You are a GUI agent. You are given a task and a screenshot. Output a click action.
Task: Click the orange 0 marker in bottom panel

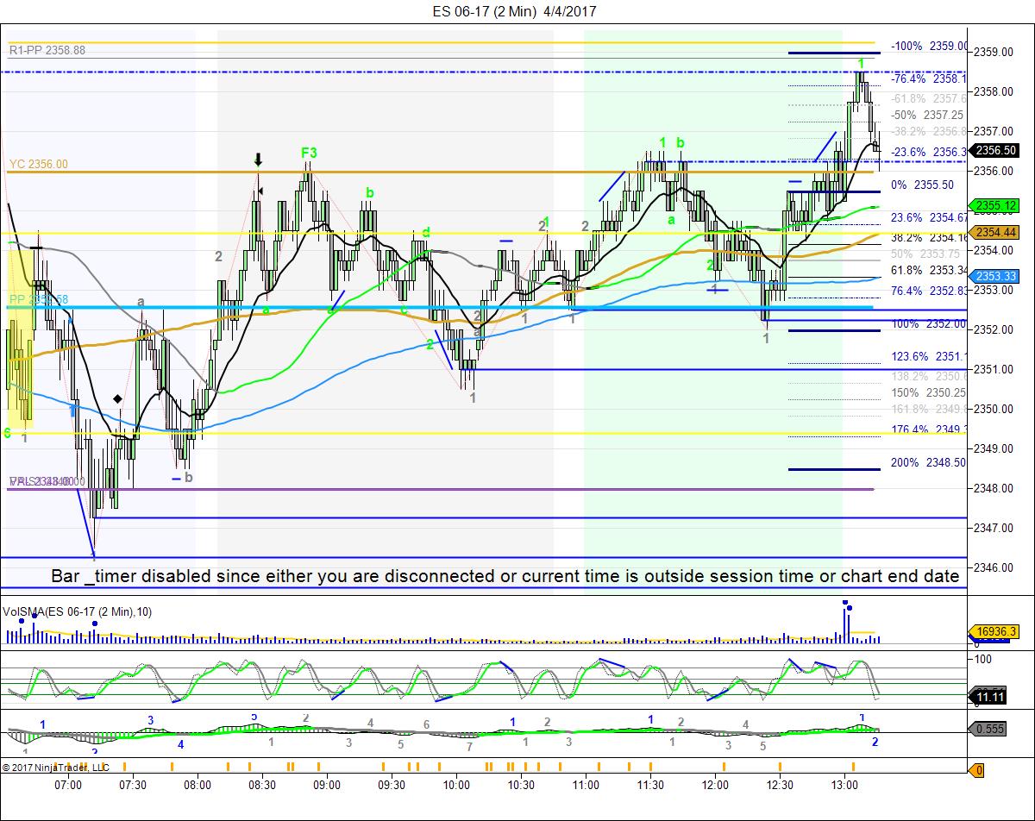pyautogui.click(x=978, y=771)
